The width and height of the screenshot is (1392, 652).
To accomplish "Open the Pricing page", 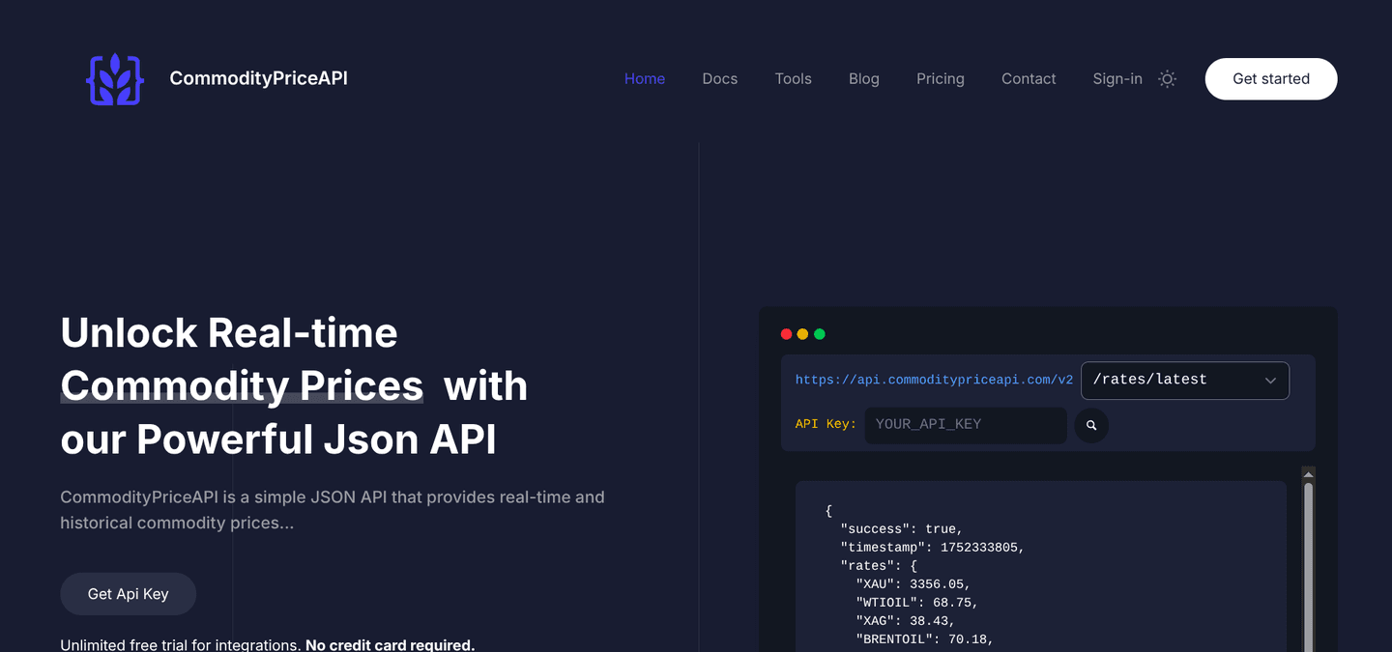I will [941, 79].
